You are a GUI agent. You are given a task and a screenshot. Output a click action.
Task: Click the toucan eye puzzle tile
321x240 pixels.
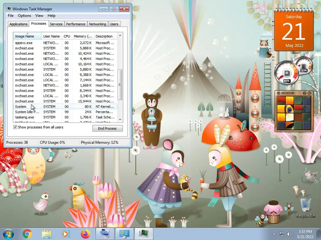click(x=290, y=109)
